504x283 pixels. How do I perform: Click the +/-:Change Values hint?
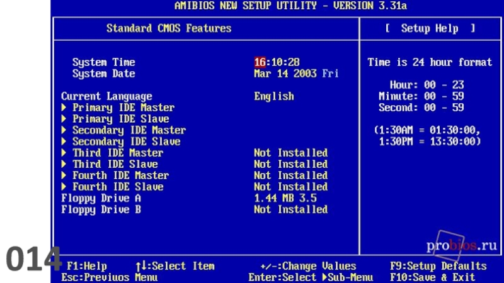point(308,266)
